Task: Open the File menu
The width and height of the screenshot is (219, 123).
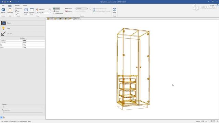Action: point(3,5)
